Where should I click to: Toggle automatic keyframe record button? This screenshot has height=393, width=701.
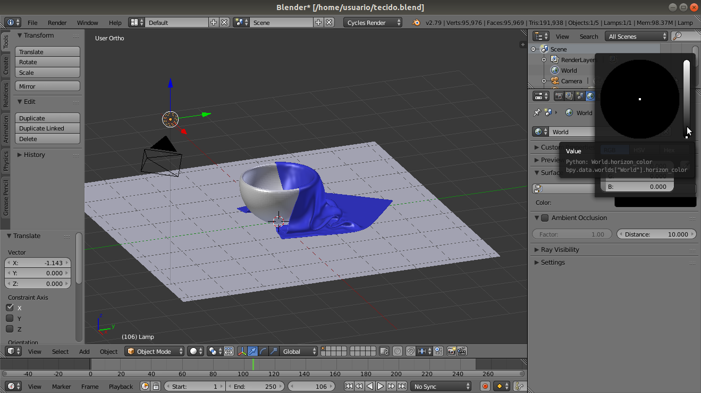pyautogui.click(x=485, y=386)
